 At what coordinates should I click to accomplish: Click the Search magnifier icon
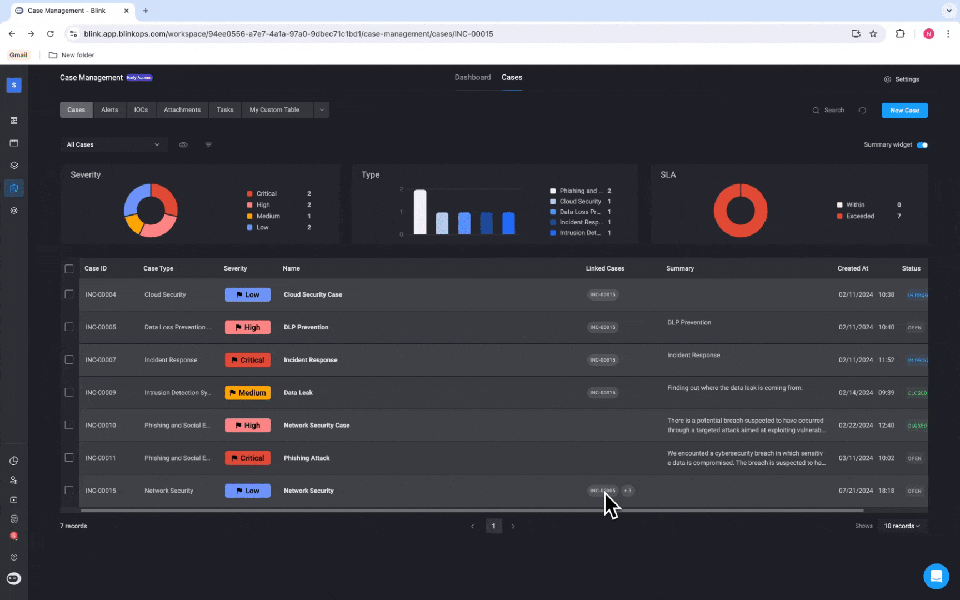816,110
